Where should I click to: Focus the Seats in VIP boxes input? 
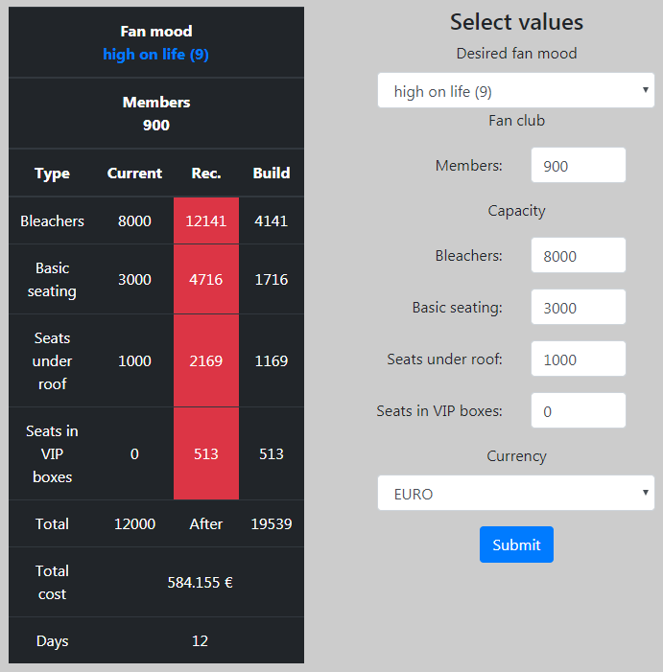[579, 410]
